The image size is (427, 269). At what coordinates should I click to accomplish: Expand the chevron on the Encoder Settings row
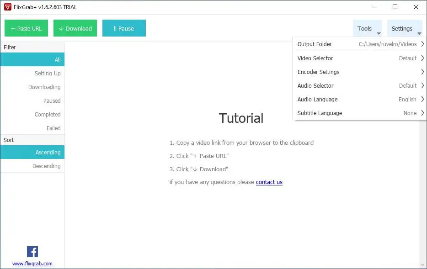422,72
